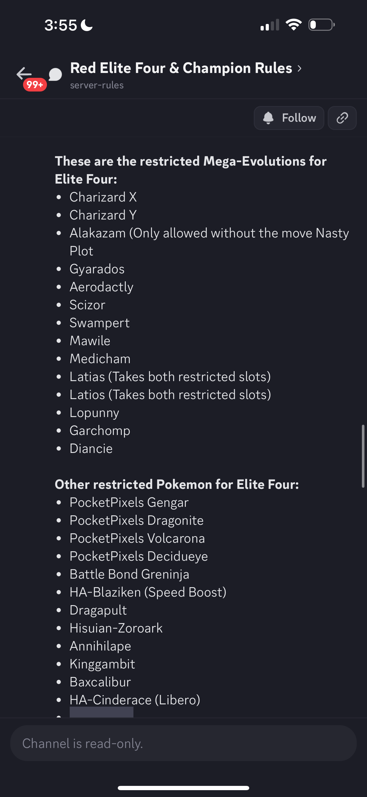Tap the moon focus mode icon

pos(87,25)
